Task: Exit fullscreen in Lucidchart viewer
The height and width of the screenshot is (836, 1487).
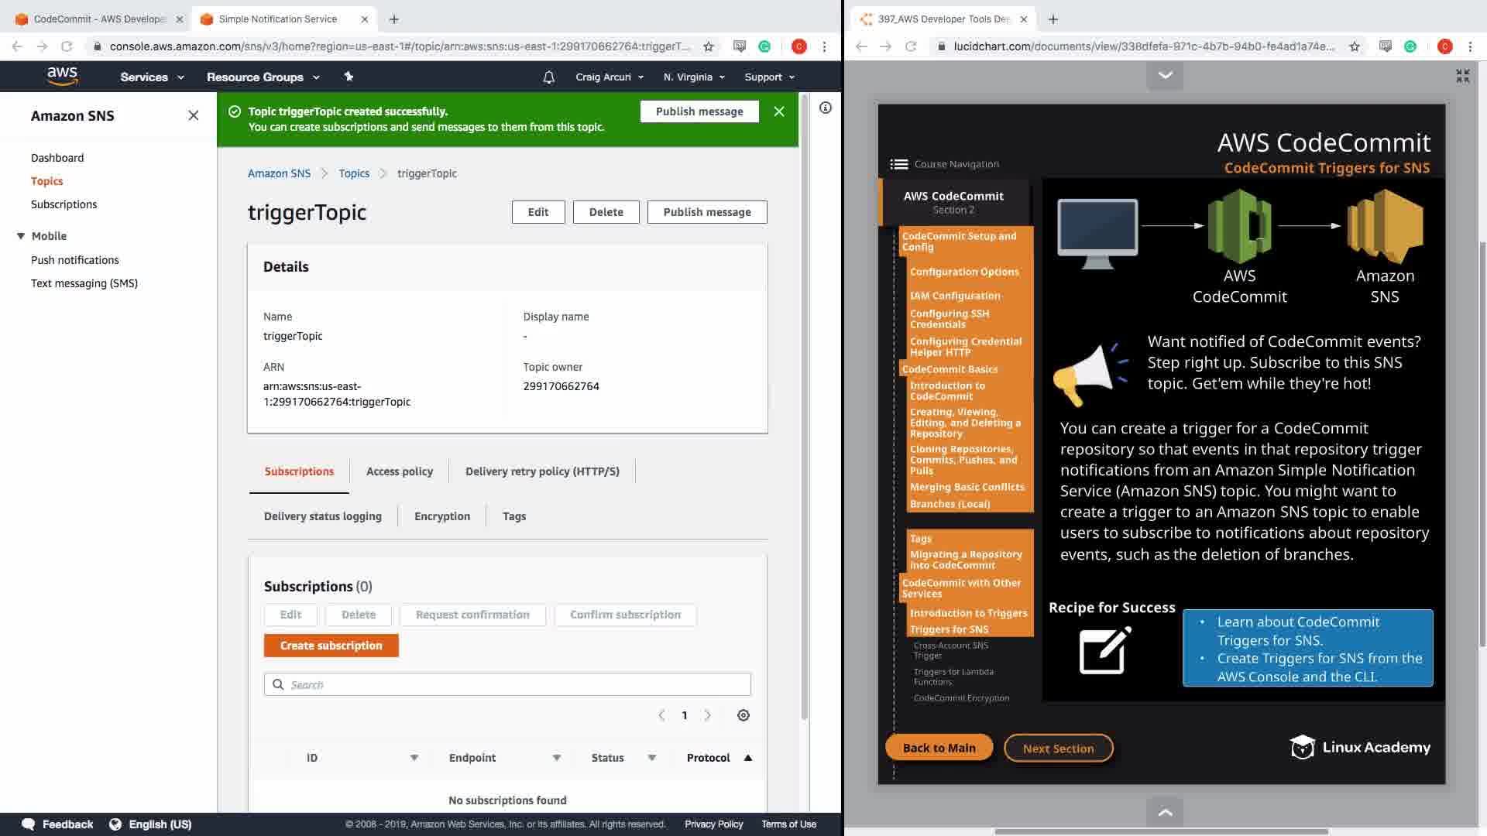Action: (x=1462, y=76)
